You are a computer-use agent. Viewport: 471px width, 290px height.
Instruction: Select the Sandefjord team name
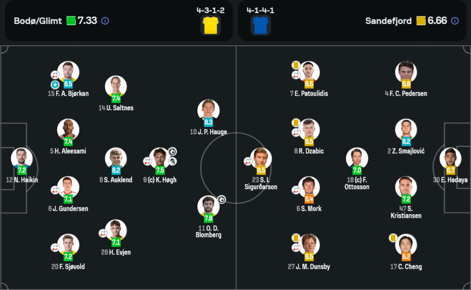pos(388,21)
